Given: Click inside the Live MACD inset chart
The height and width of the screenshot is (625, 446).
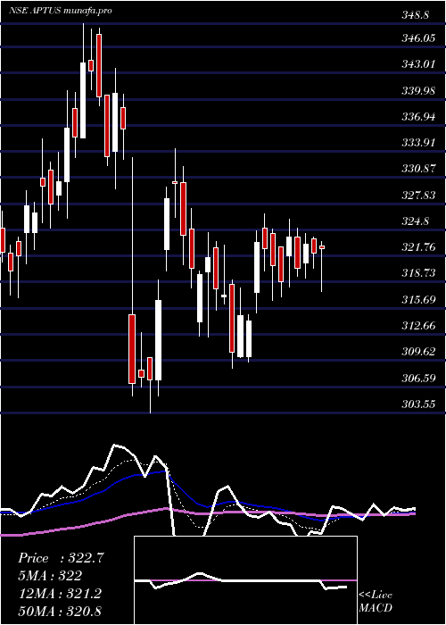Looking at the screenshot, I should pyautogui.click(x=245, y=580).
